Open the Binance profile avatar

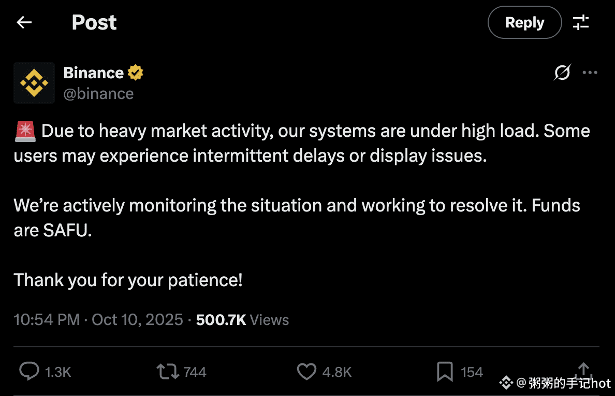(x=34, y=83)
